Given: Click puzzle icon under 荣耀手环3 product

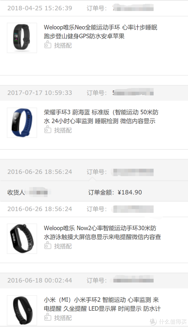Looking at the screenshot, I should point(48,130).
